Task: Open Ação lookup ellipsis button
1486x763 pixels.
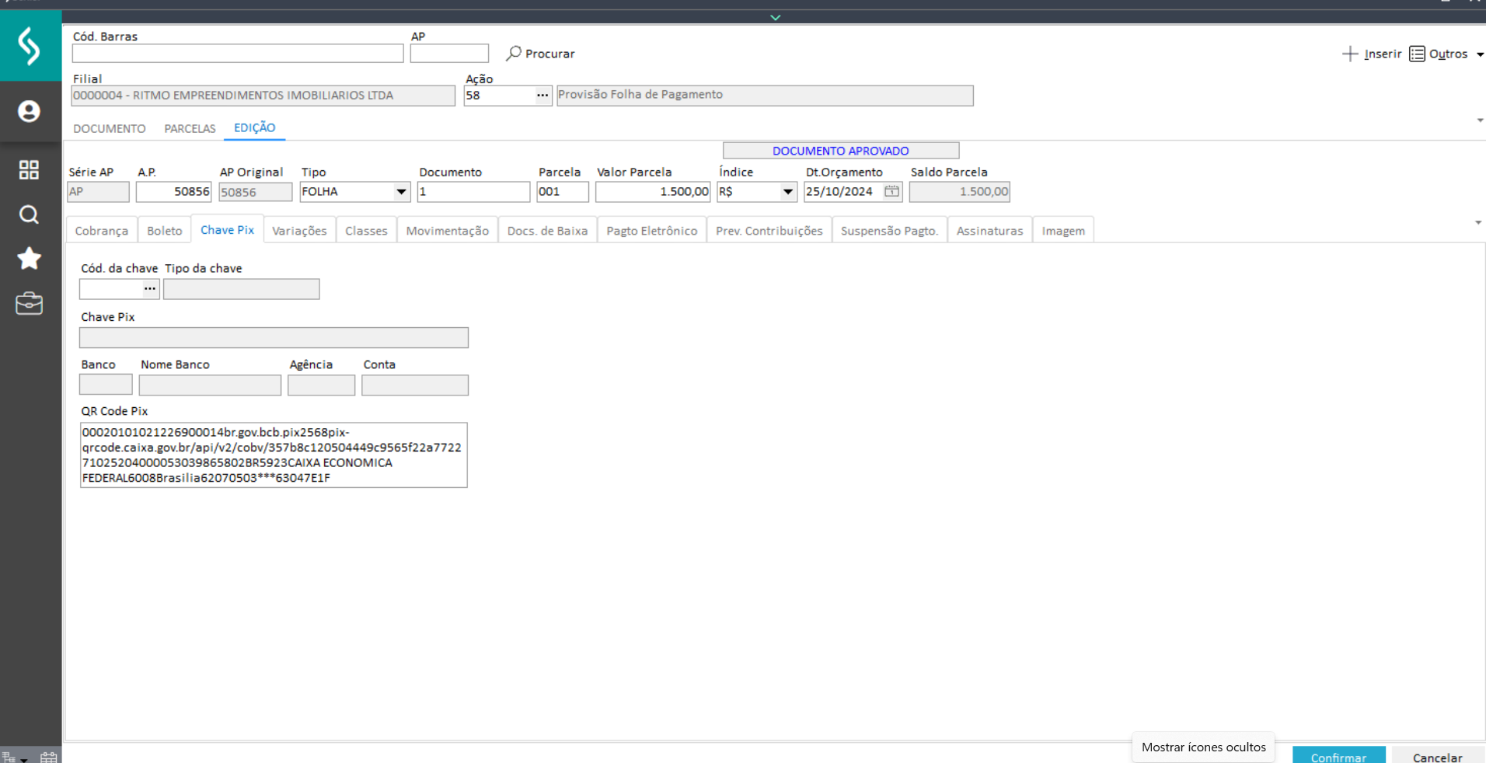Action: tap(542, 96)
